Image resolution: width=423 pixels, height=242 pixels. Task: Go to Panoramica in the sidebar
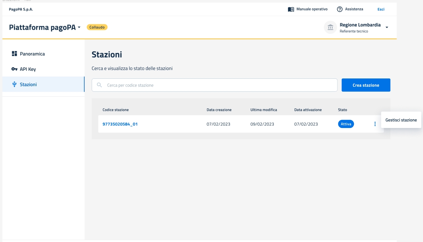[32, 54]
